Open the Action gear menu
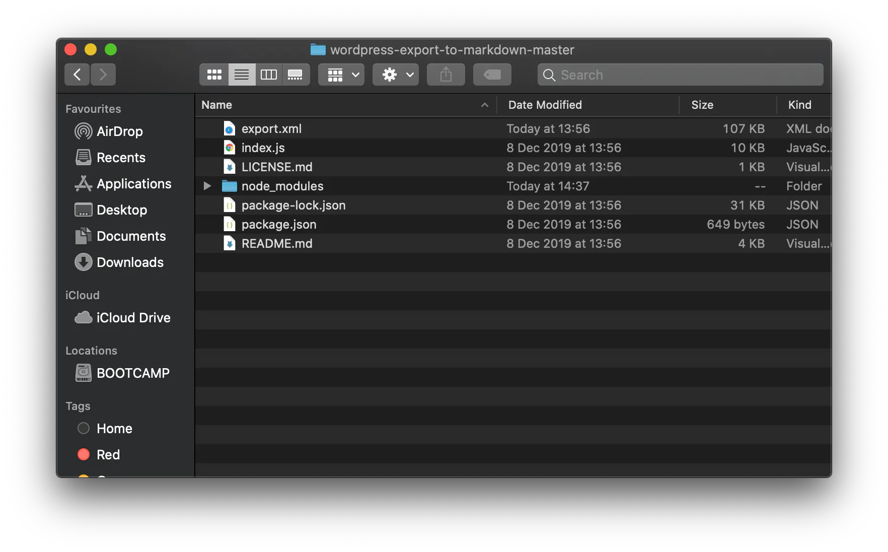This screenshot has width=888, height=552. pyautogui.click(x=396, y=75)
